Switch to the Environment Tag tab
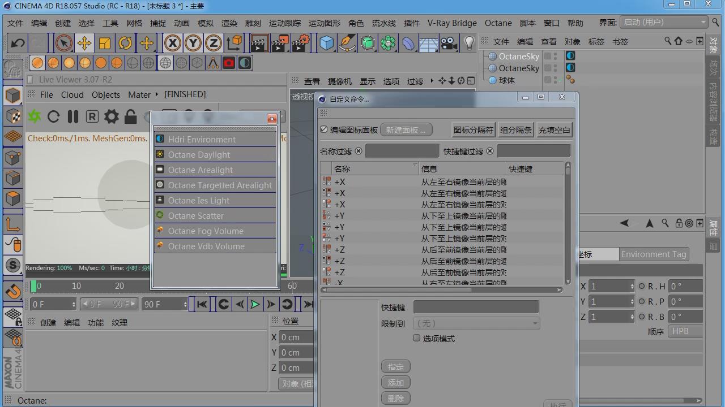 click(x=654, y=254)
